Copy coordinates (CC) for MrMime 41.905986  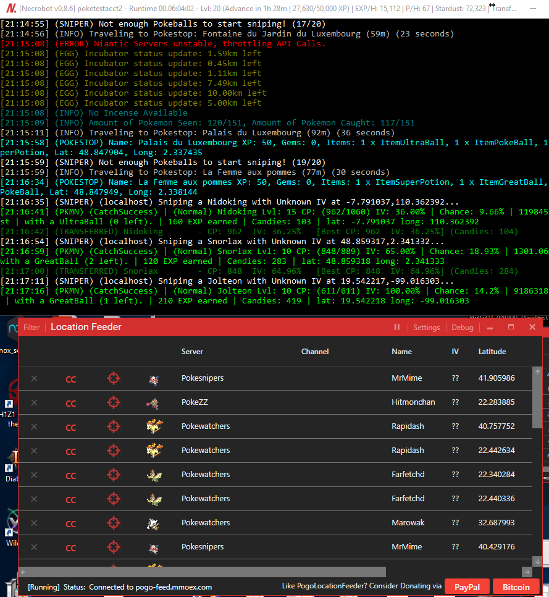pyautogui.click(x=71, y=379)
